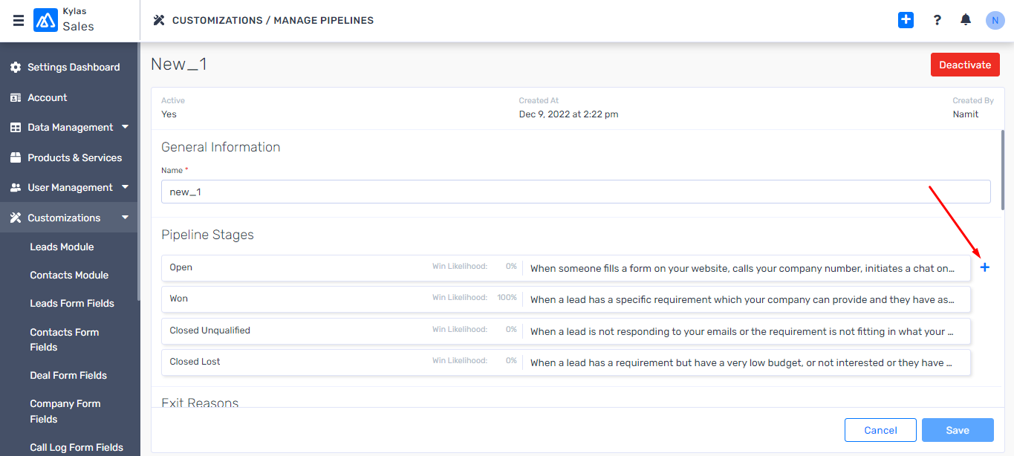The height and width of the screenshot is (456, 1014).
Task: Open the user profile avatar N
Action: pyautogui.click(x=995, y=20)
